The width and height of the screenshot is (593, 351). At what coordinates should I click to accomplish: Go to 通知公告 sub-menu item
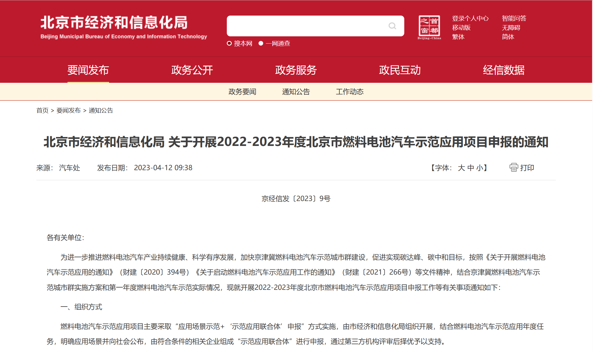click(296, 92)
